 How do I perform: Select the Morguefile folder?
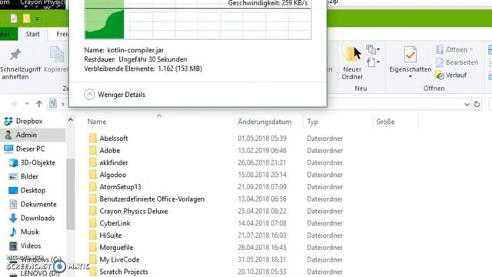(x=116, y=248)
